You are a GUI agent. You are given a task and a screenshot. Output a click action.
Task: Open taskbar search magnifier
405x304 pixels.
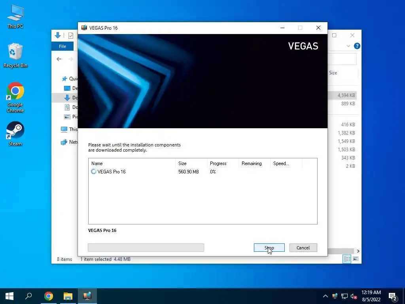[28, 296]
